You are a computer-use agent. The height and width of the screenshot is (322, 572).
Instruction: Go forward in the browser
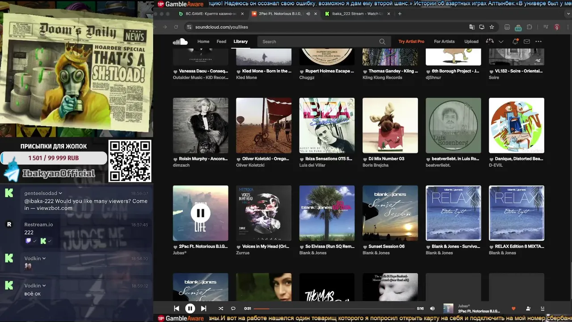click(165, 27)
